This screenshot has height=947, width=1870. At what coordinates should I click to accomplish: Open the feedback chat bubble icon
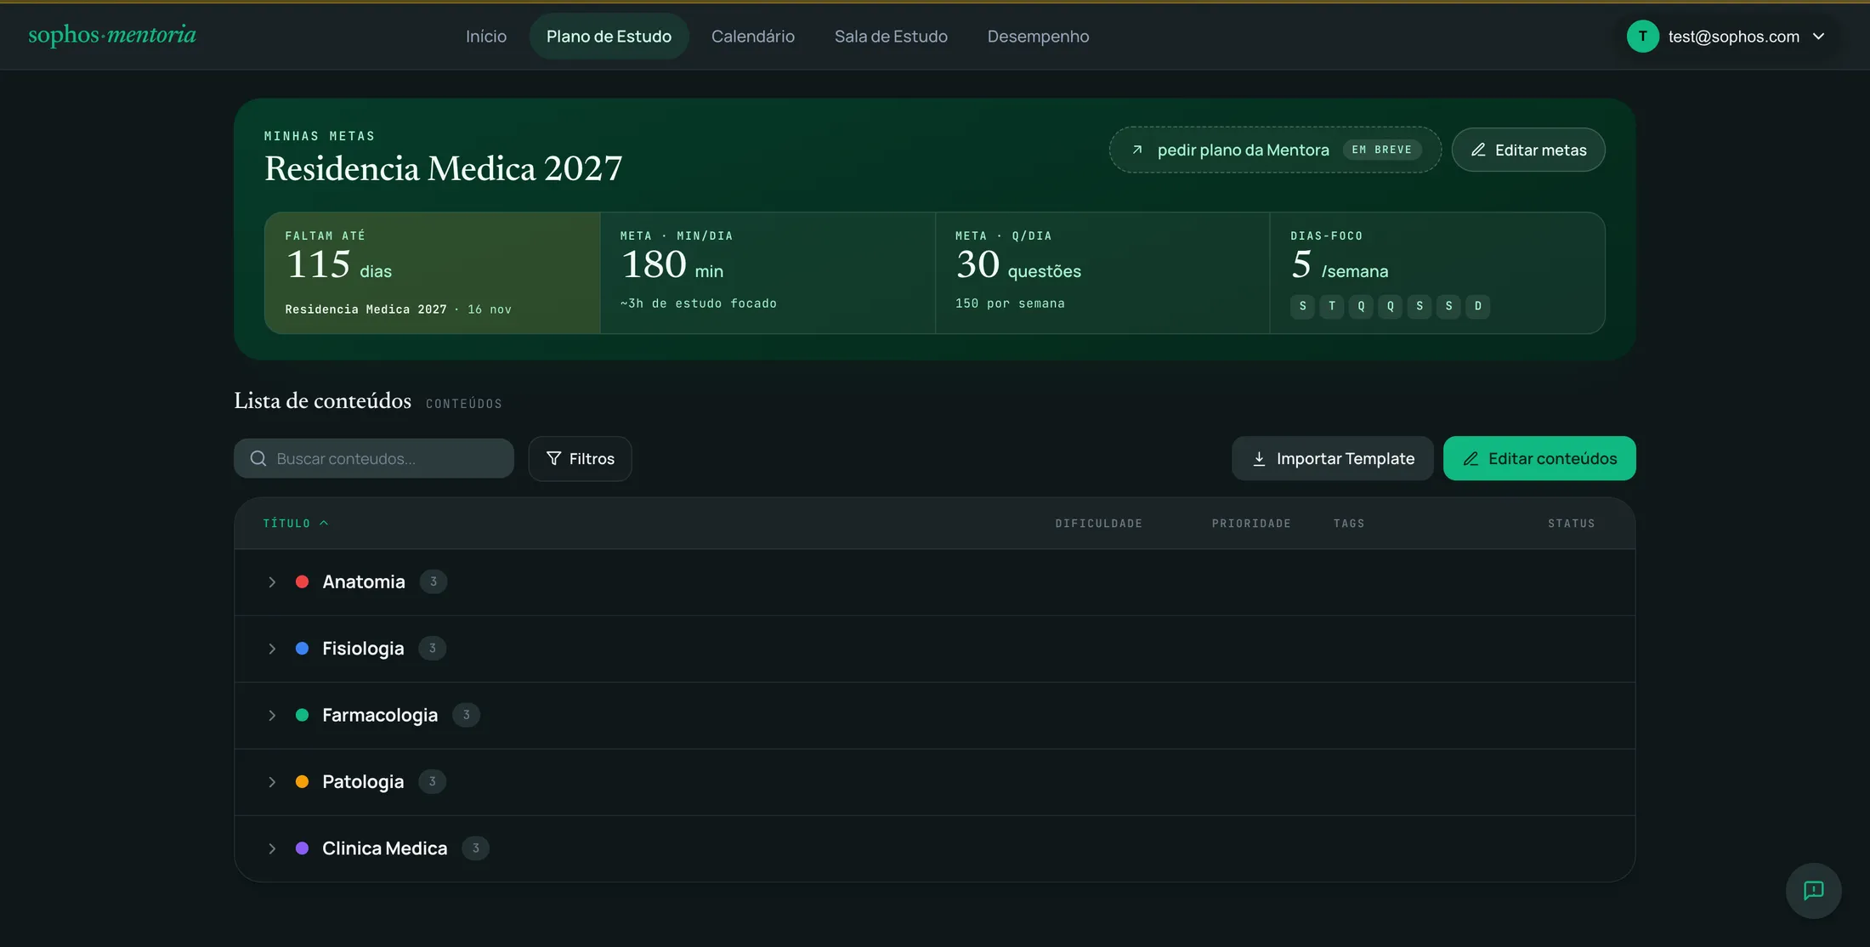point(1813,890)
